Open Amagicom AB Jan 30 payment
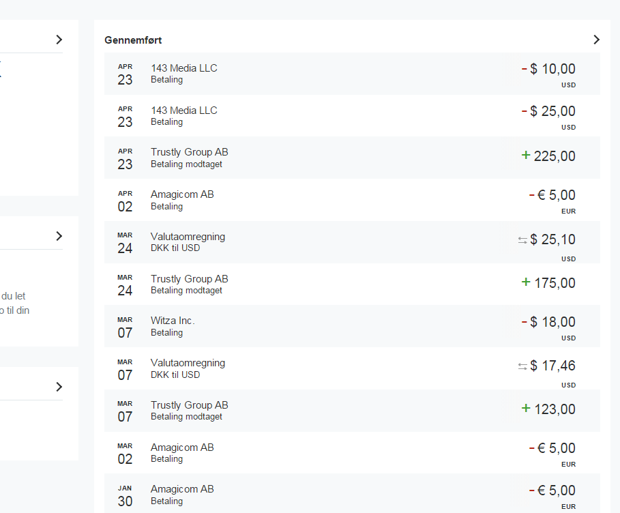Screen dimensions: 620x513 [x=353, y=494]
